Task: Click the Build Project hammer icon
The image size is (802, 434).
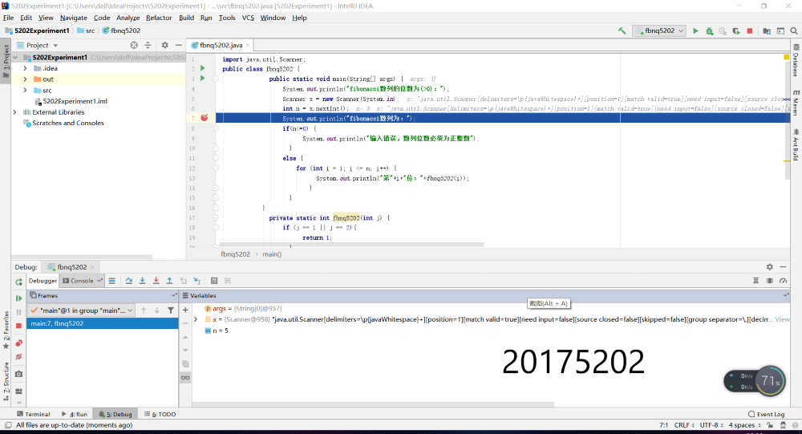Action: point(622,30)
